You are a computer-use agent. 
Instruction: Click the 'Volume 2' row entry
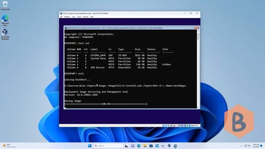pyautogui.click(x=73, y=62)
